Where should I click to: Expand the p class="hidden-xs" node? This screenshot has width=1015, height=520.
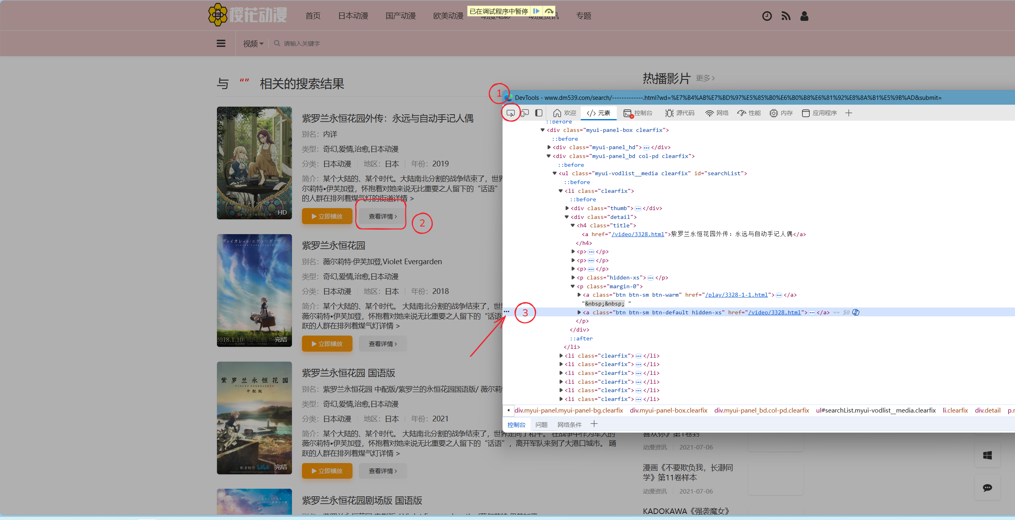tap(573, 277)
